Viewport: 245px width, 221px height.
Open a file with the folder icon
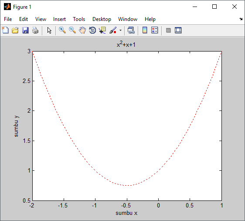click(x=15, y=30)
